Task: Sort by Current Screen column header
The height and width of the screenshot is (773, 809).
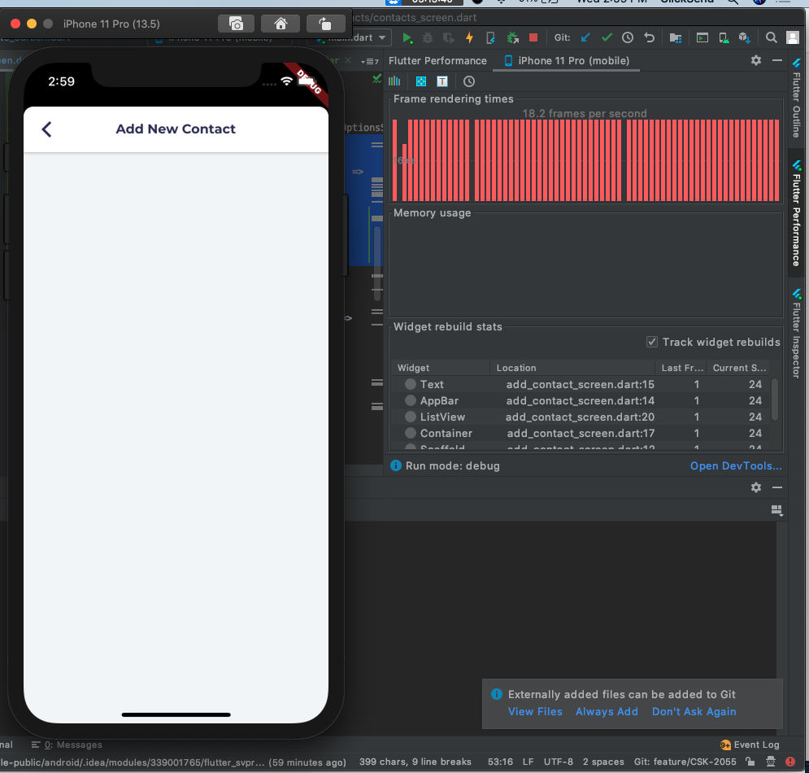Action: tap(739, 368)
